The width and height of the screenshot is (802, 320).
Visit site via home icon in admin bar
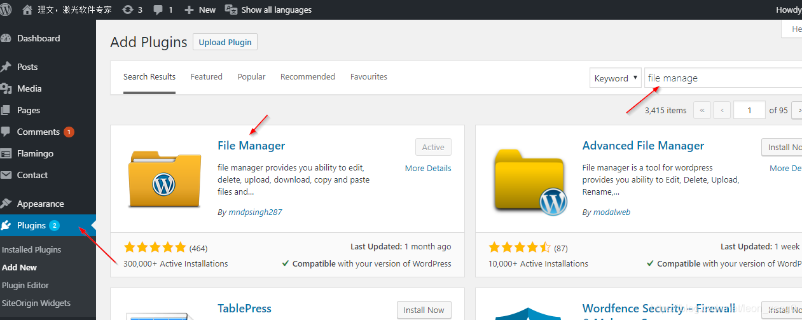(x=27, y=10)
